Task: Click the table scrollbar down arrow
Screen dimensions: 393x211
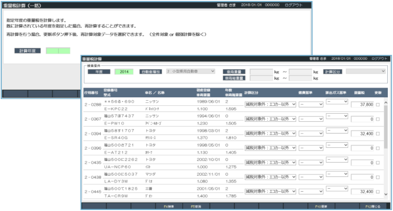Action: [386, 195]
